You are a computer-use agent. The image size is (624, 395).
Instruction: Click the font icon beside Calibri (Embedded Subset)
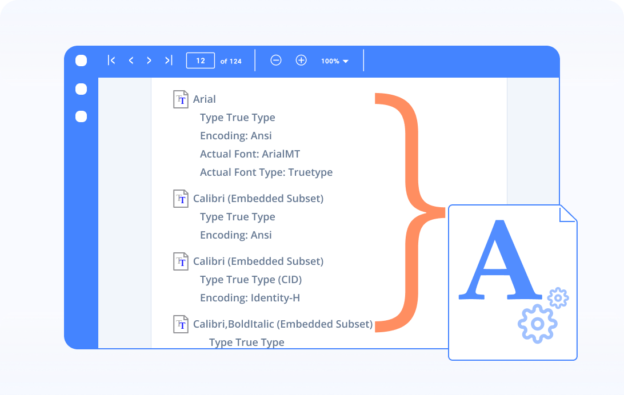click(181, 198)
